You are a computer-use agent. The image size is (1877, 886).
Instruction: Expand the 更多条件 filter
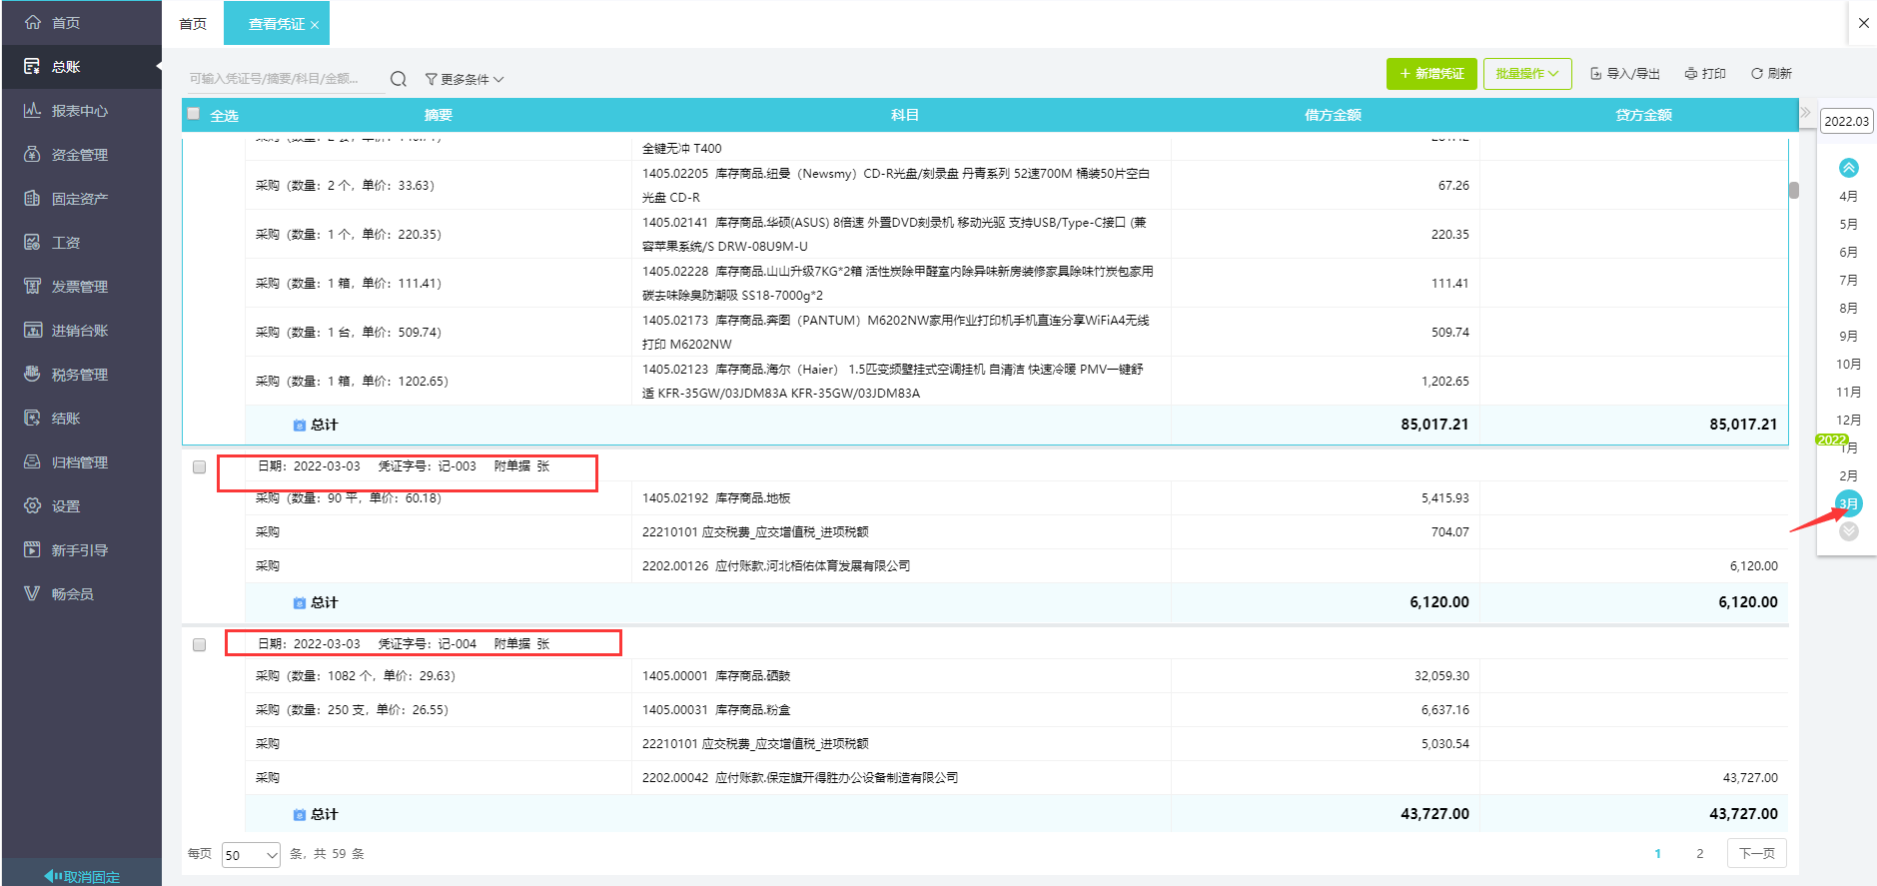pyautogui.click(x=465, y=79)
